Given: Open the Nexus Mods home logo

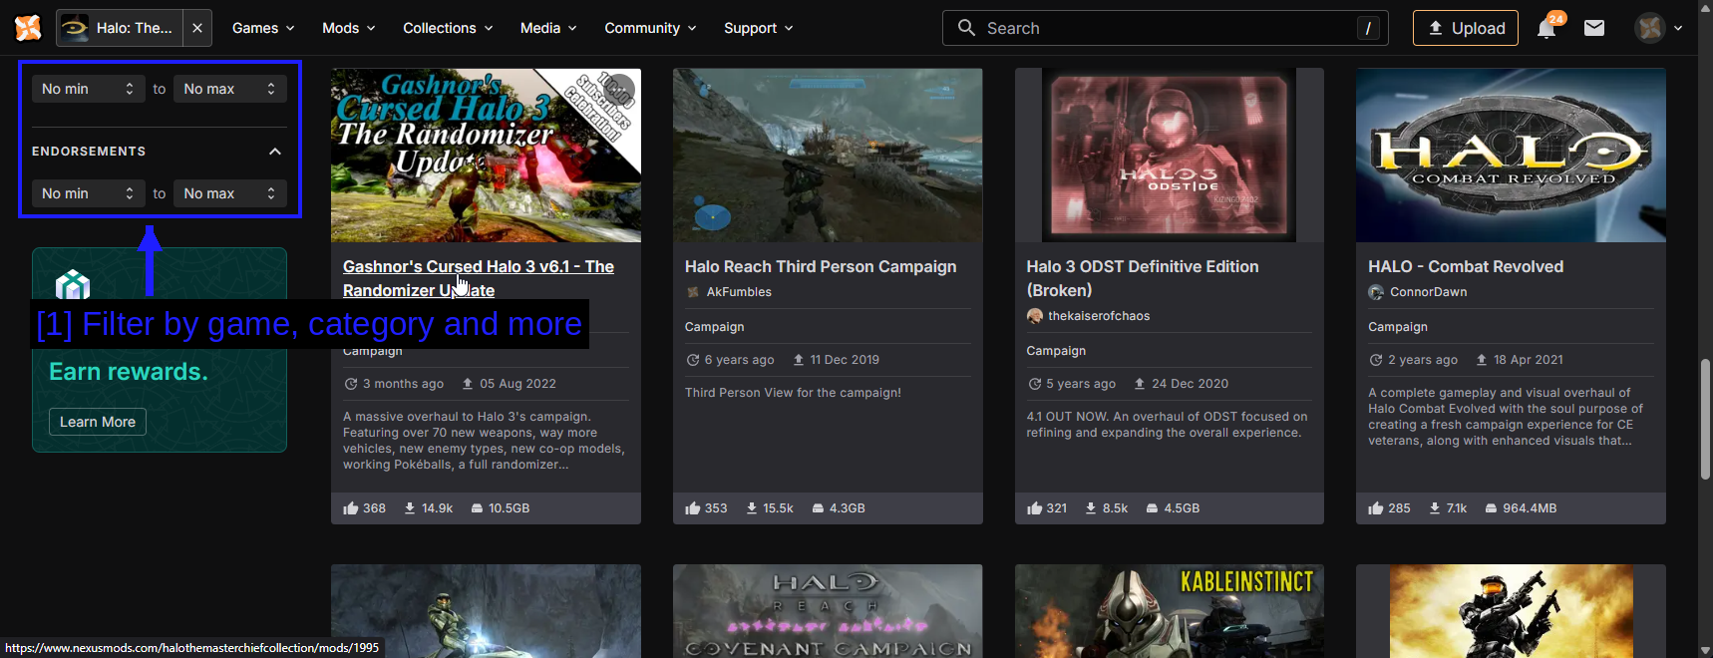Looking at the screenshot, I should point(28,28).
